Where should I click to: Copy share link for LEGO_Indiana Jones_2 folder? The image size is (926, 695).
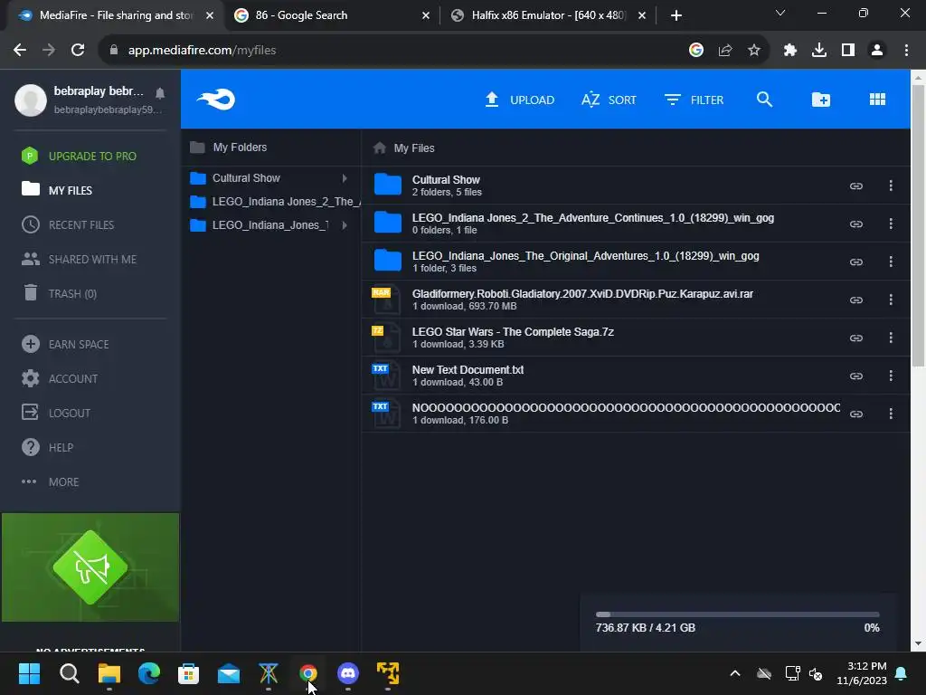[855, 224]
